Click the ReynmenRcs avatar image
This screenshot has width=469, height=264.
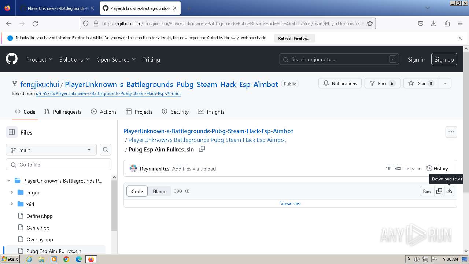(133, 169)
